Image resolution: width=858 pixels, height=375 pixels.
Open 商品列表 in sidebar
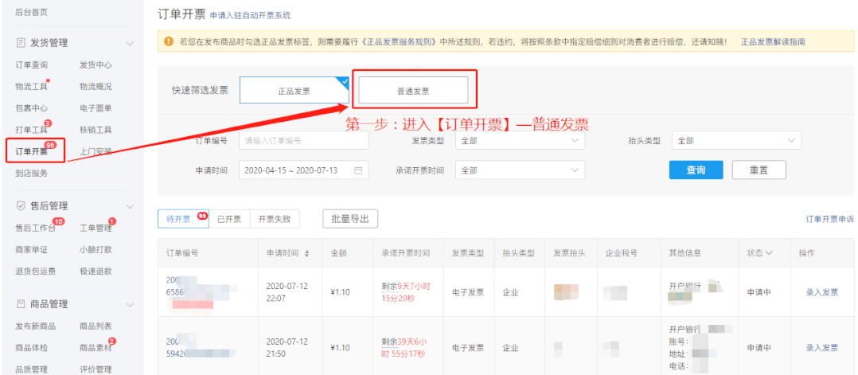click(96, 326)
